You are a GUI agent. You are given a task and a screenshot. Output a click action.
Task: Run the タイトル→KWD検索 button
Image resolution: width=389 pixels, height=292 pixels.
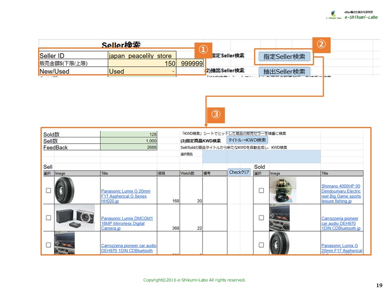point(247,140)
